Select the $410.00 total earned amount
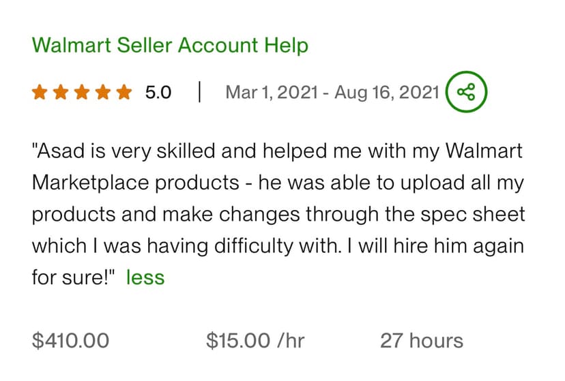 71,341
